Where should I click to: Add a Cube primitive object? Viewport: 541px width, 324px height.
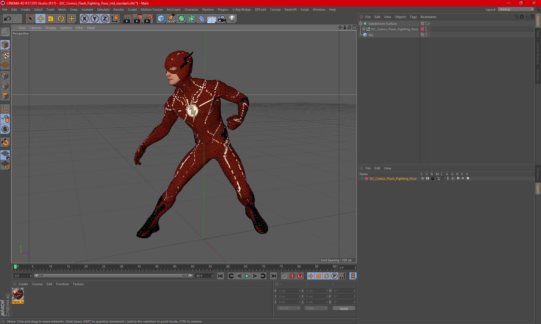[161, 19]
